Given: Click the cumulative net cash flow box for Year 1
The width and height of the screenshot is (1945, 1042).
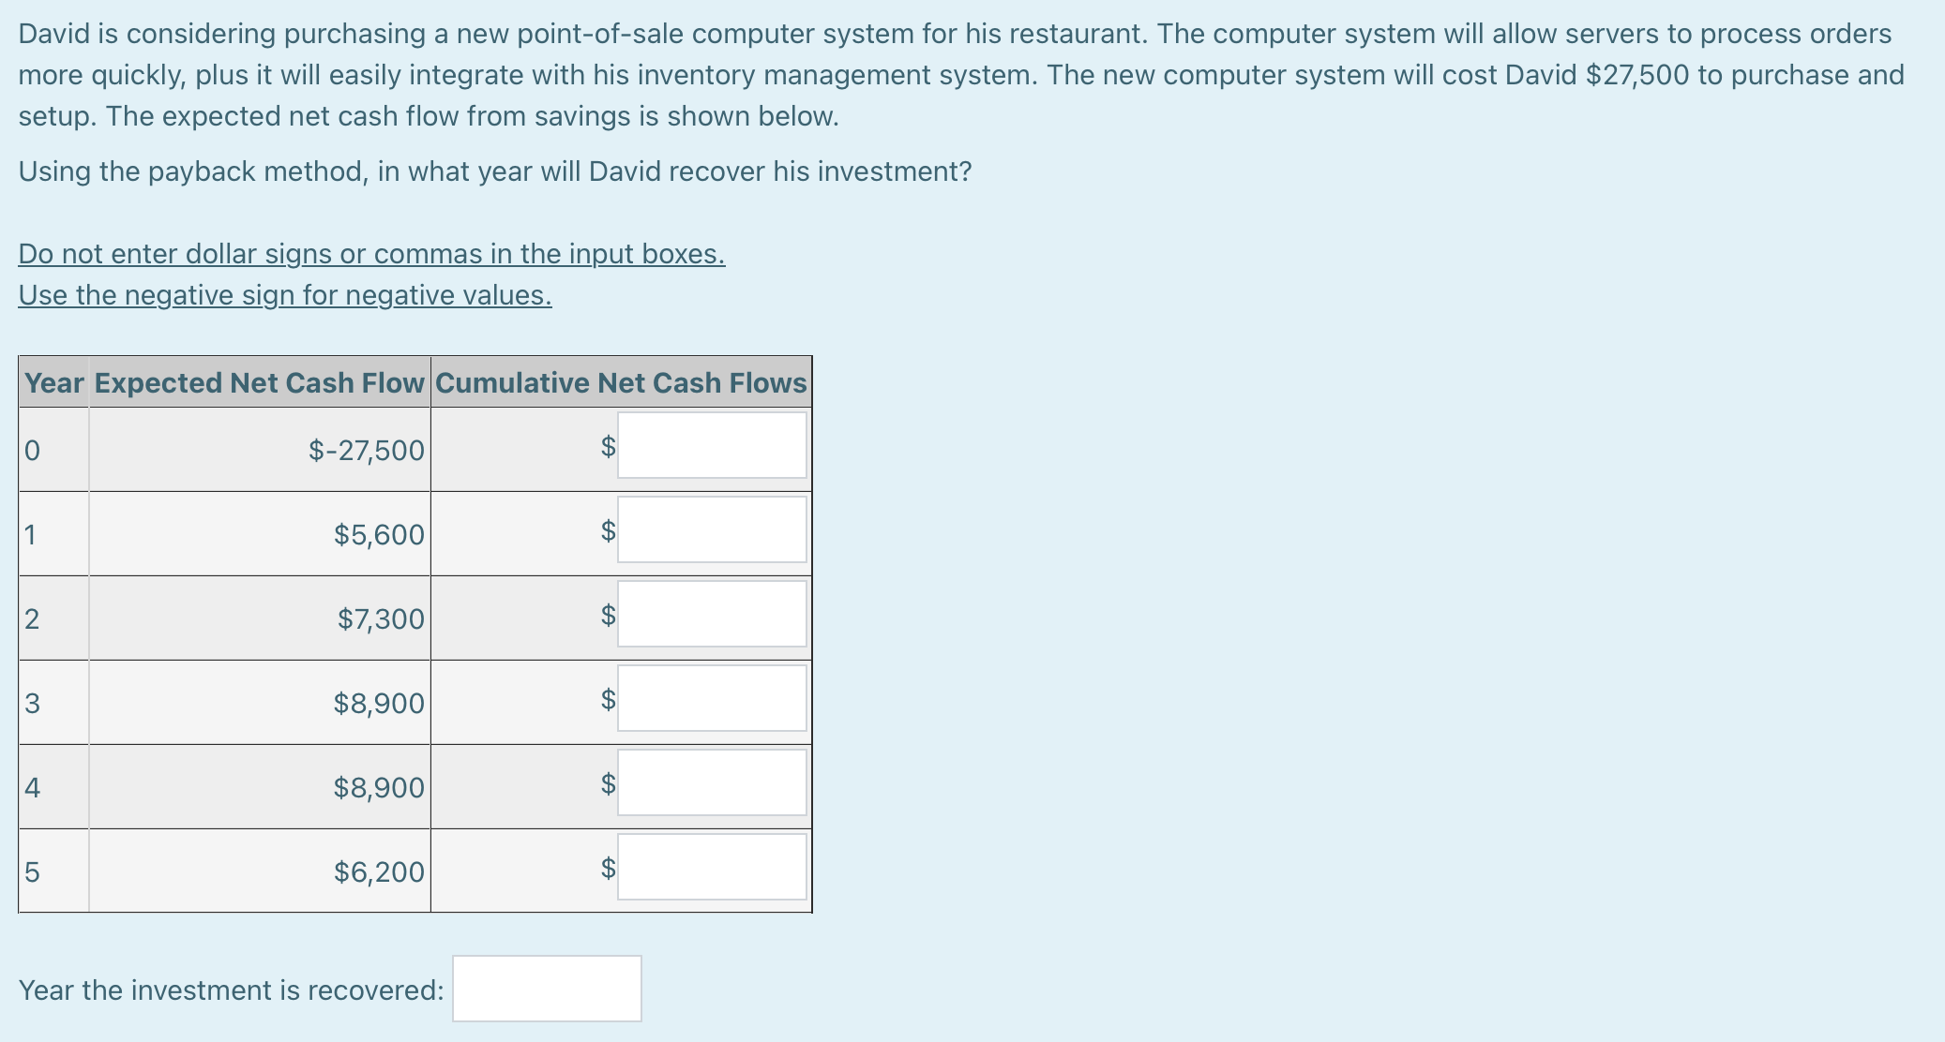Looking at the screenshot, I should click(x=711, y=530).
